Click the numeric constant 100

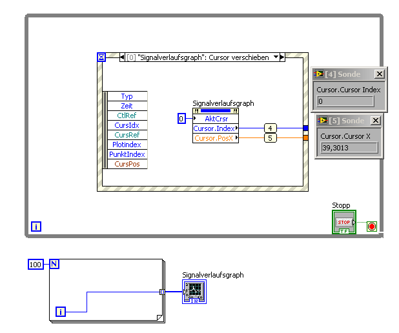click(36, 265)
